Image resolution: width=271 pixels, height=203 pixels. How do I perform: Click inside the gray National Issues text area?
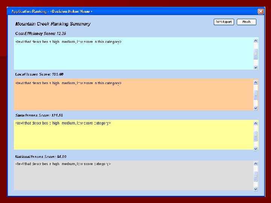[134, 176]
